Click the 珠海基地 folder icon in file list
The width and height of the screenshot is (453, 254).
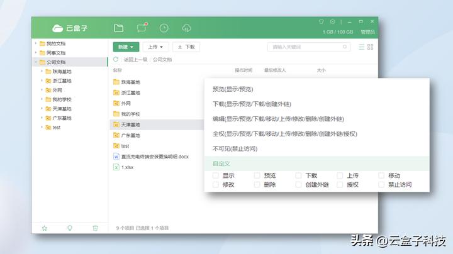[116, 82]
